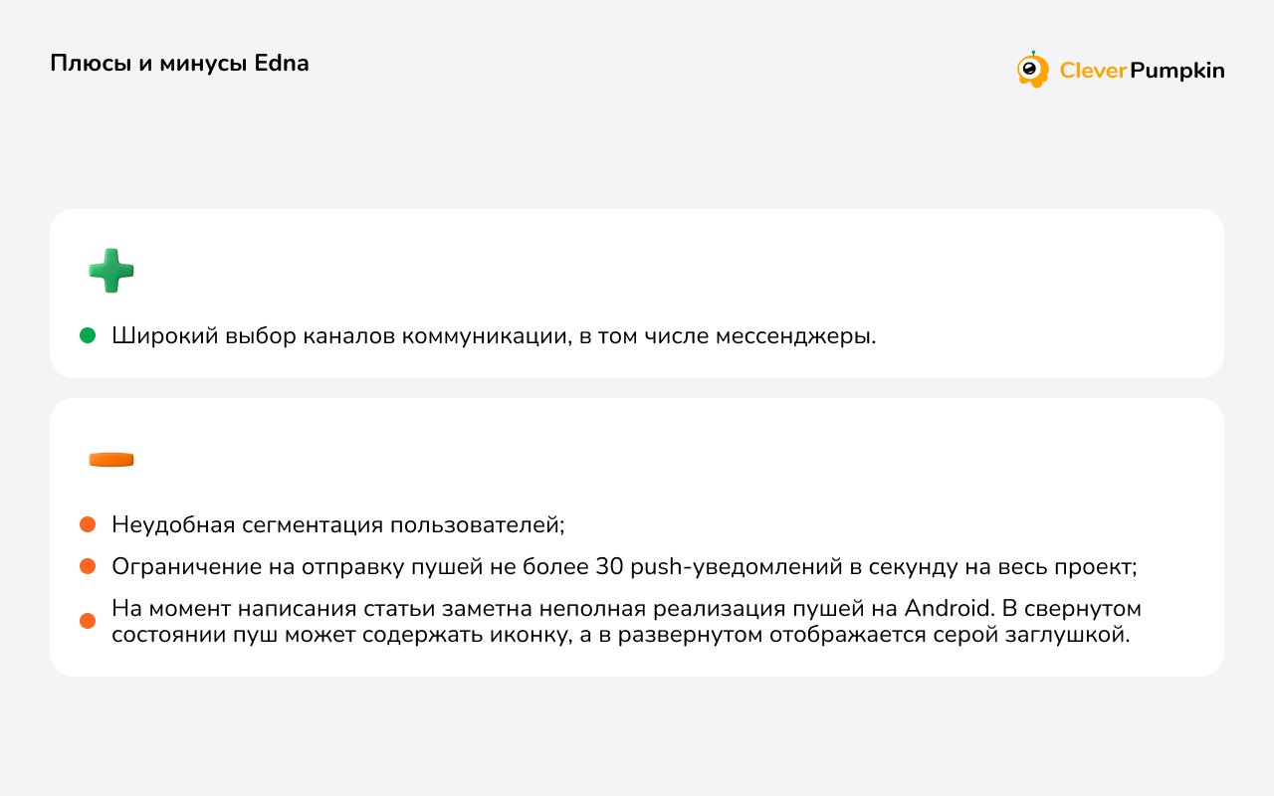Click orange bullet beside the Android paragraph
The image size is (1274, 796).
pos(88,621)
